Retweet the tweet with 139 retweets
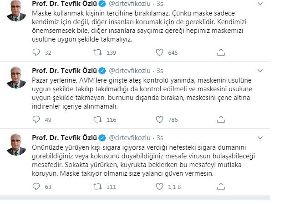 point(97,53)
